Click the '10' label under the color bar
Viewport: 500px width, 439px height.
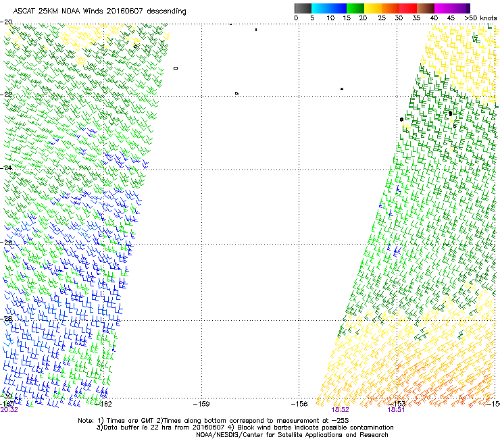(x=330, y=18)
